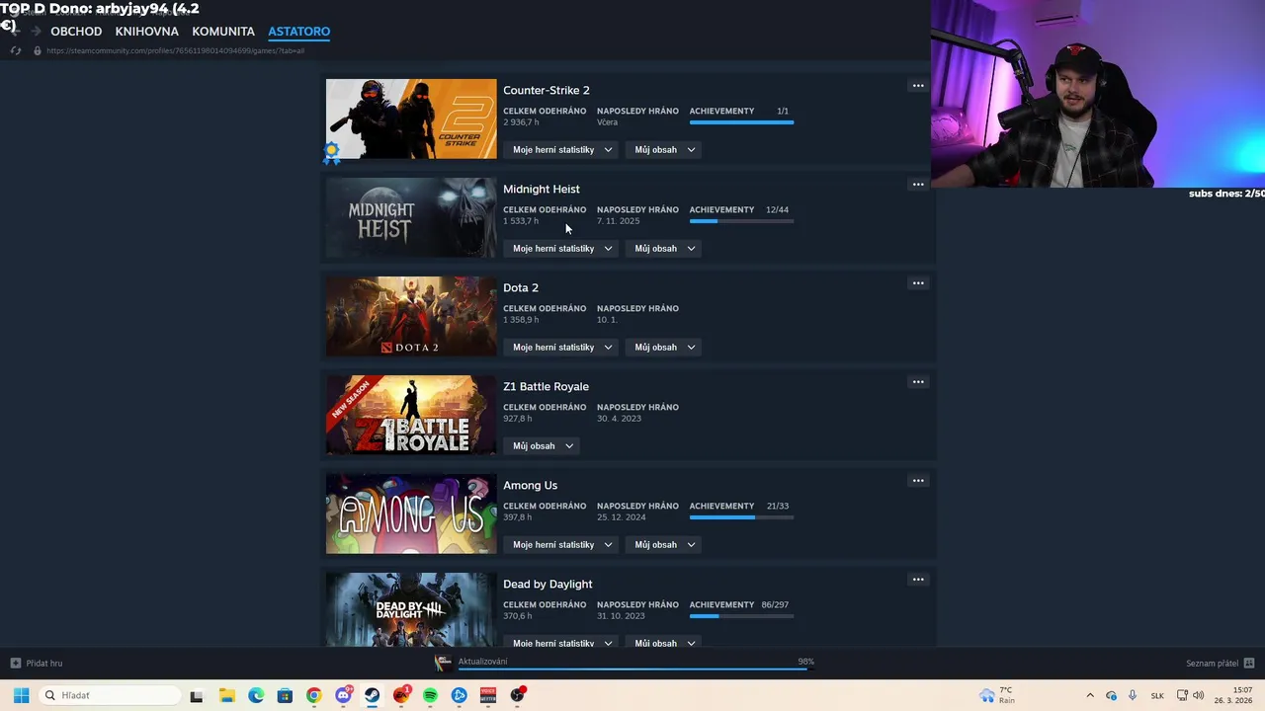1265x711 pixels.
Task: Expand Moje herní statistiky for Dead by Daylight
Action: (x=562, y=643)
